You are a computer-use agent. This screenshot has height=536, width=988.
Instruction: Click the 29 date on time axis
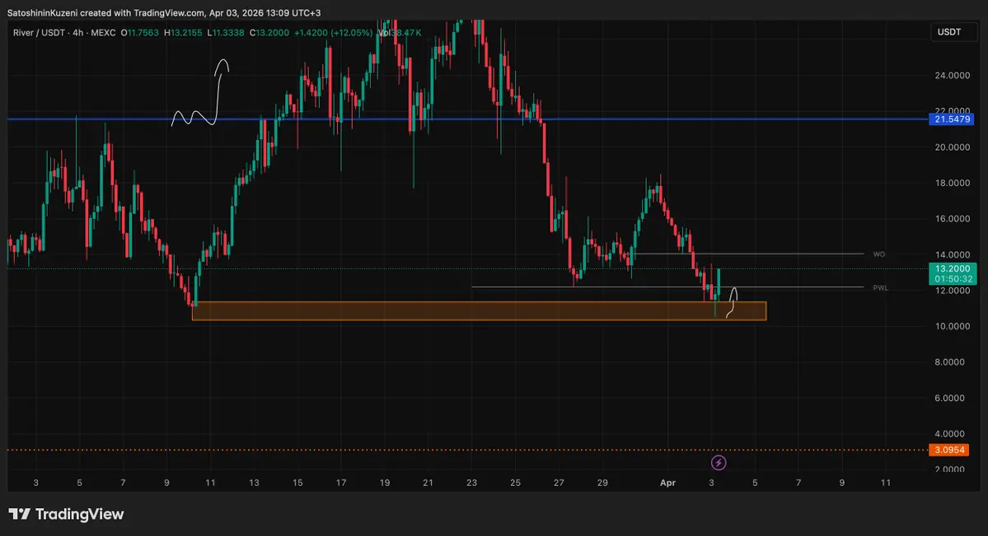[x=602, y=483]
